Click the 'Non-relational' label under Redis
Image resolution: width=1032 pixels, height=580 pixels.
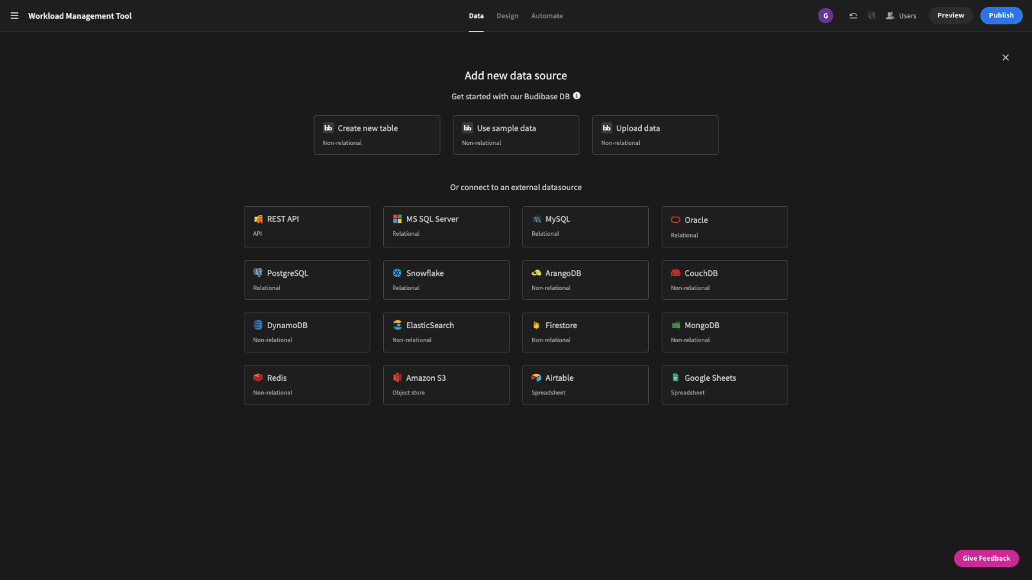tap(272, 392)
